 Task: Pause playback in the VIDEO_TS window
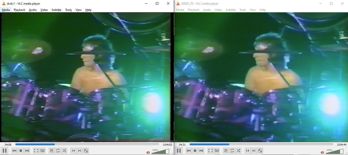pos(179,151)
